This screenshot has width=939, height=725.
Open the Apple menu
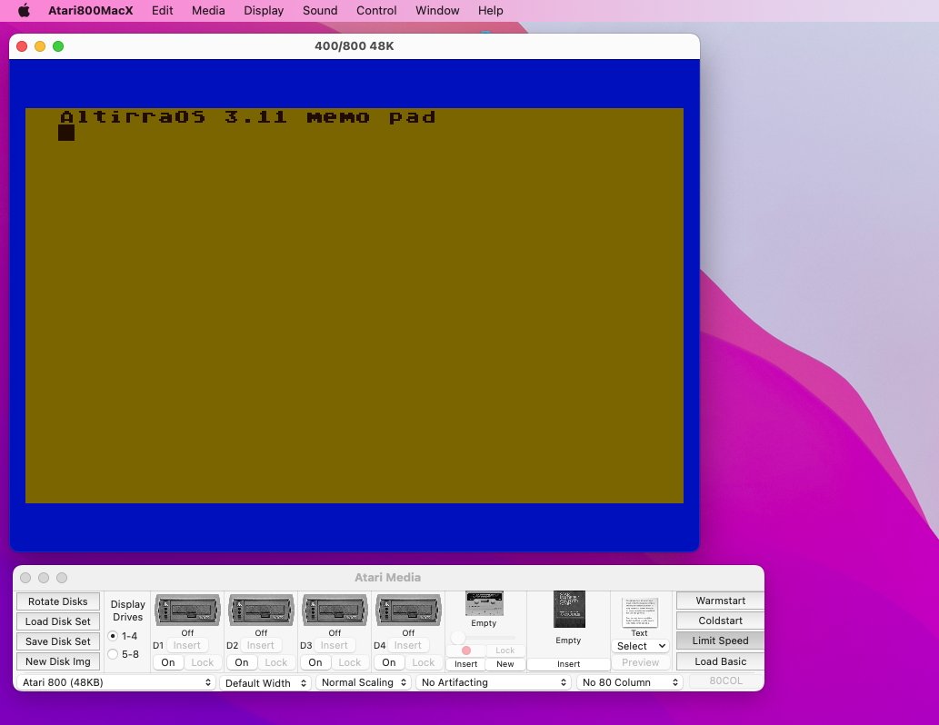tap(24, 11)
